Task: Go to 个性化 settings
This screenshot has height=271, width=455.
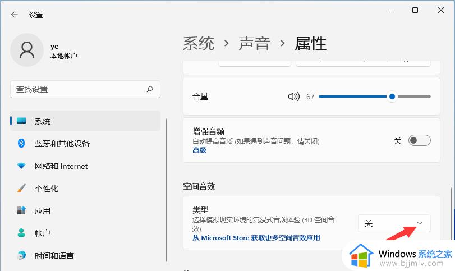Action: pos(85,189)
